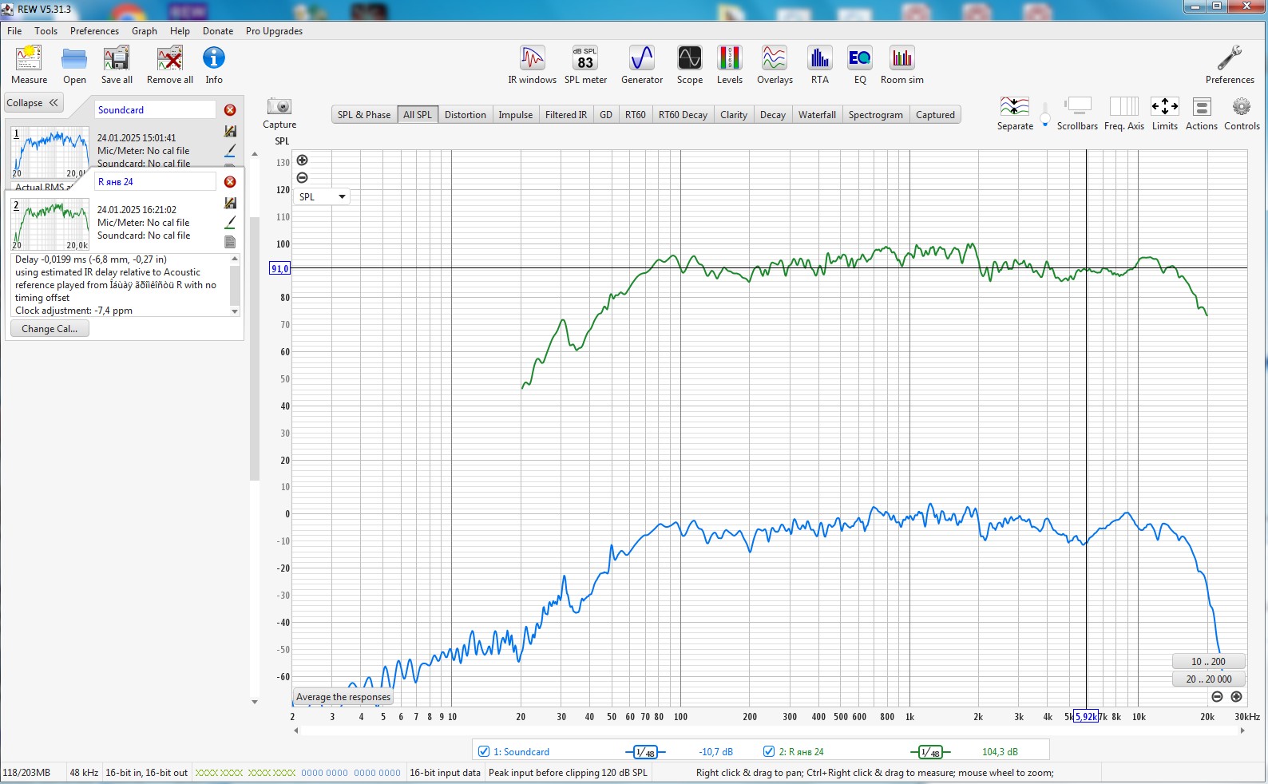
Task: Open the IR windows tool
Action: [532, 65]
